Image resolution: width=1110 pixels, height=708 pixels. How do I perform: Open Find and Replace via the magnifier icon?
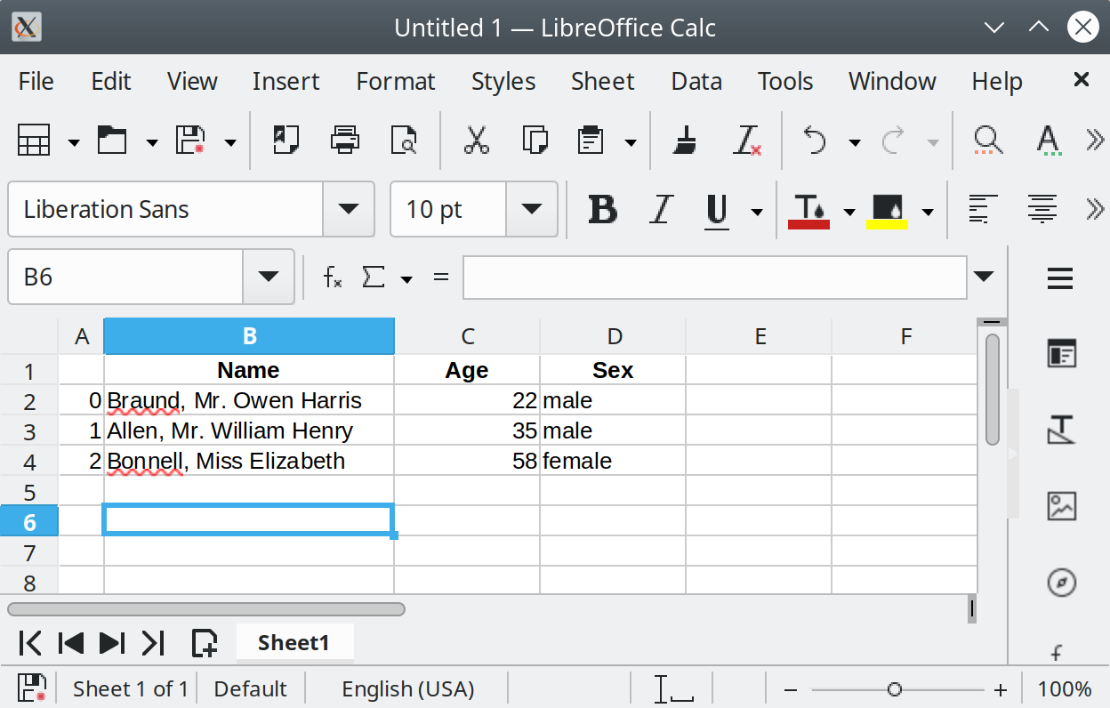point(987,141)
